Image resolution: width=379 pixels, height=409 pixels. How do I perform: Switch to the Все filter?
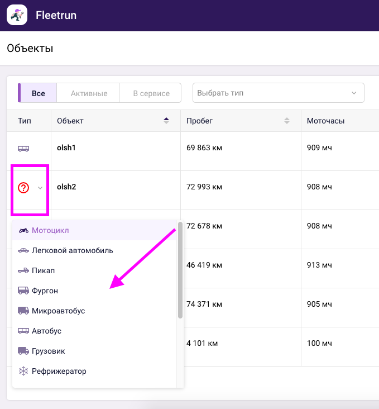pyautogui.click(x=38, y=93)
